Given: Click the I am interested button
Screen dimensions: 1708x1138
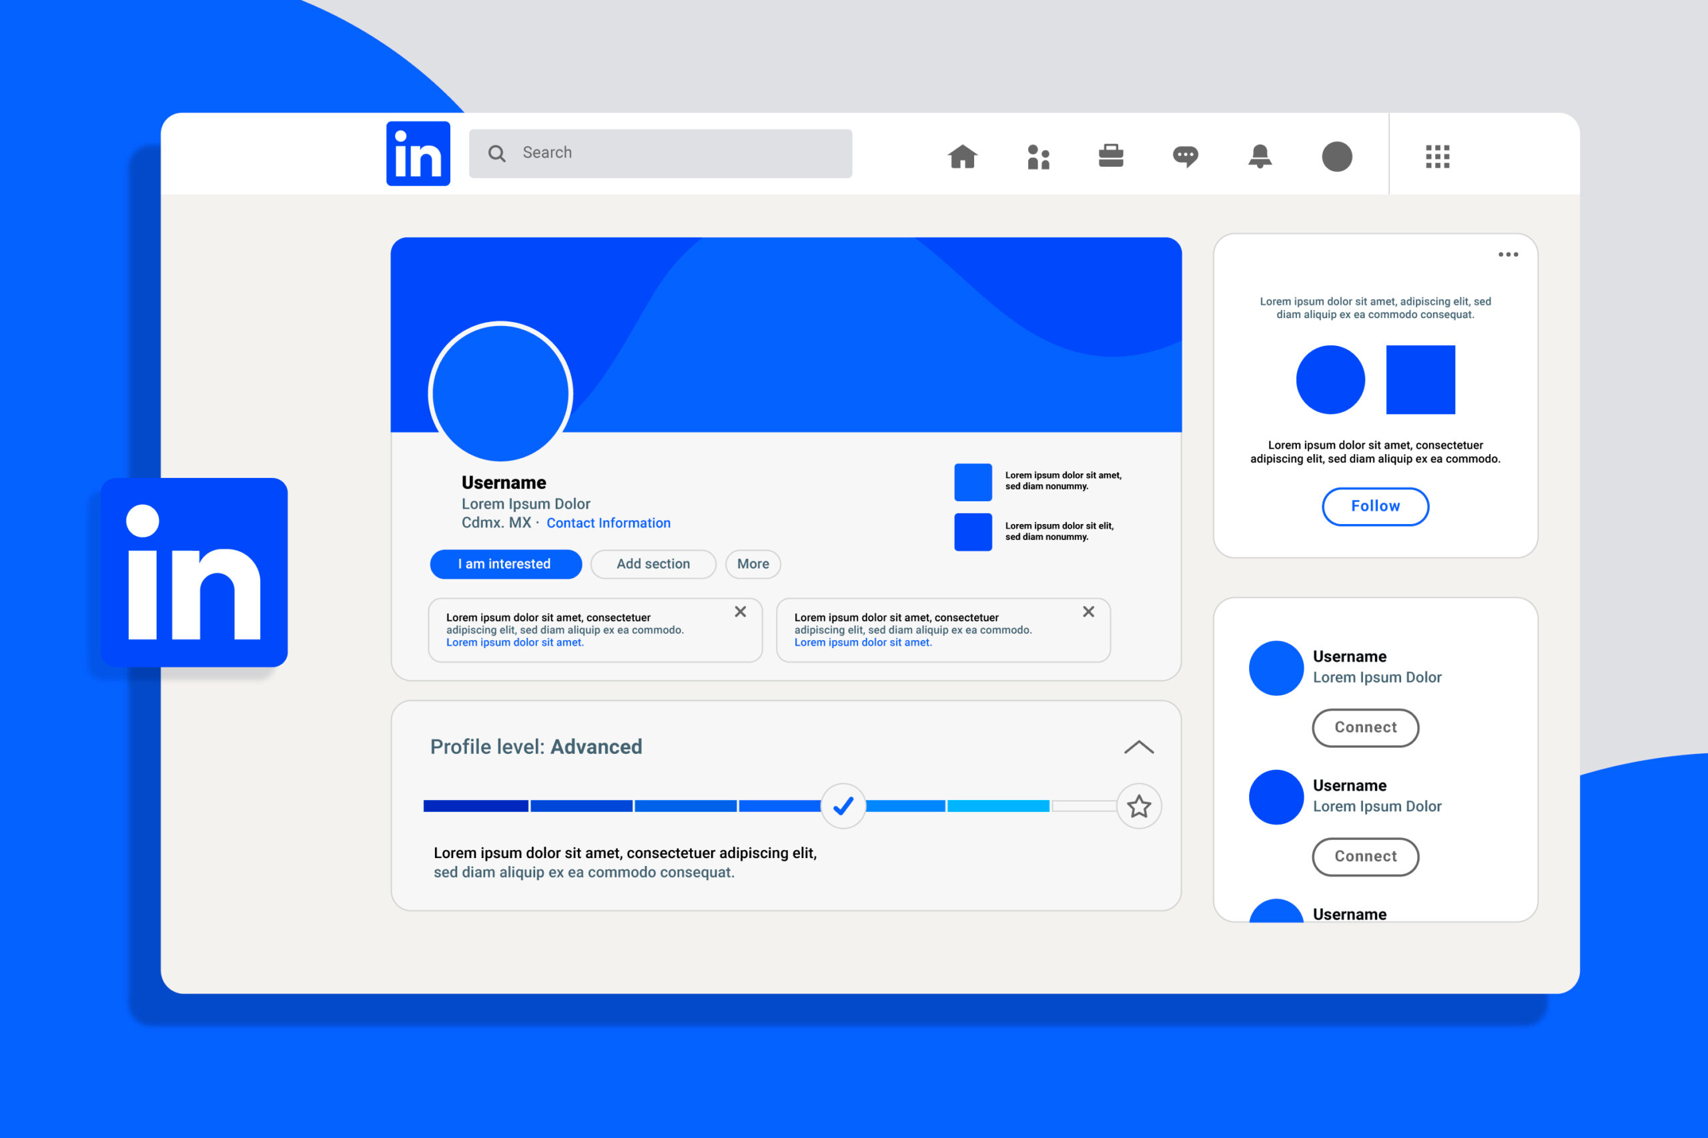Looking at the screenshot, I should [504, 564].
